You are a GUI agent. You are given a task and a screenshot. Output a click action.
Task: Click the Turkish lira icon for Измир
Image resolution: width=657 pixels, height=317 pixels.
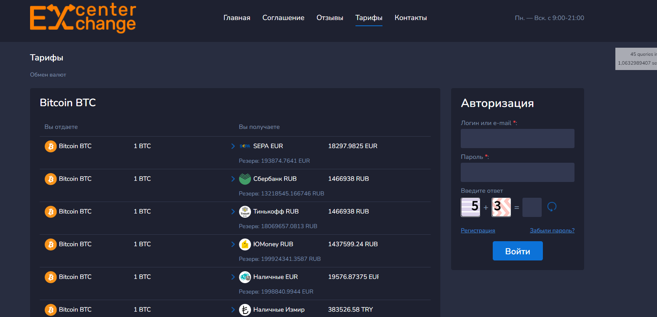[245, 310]
